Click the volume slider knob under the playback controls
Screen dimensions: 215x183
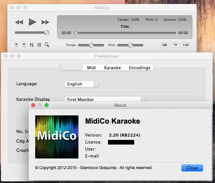click(x=47, y=33)
